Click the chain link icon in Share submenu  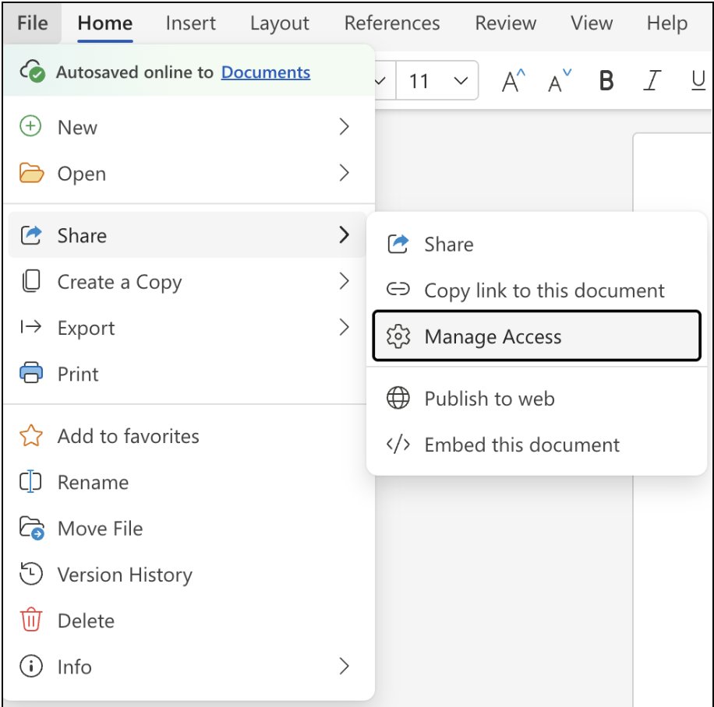[398, 290]
